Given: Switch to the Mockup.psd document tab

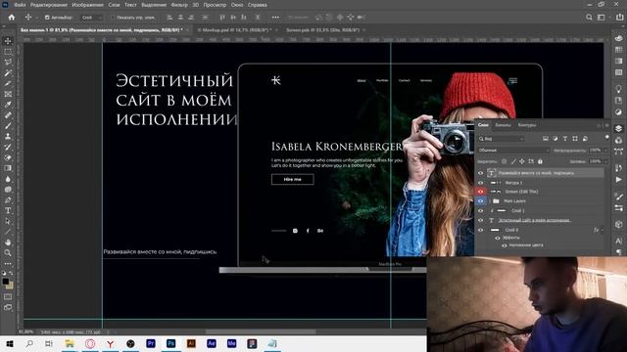Looking at the screenshot, I should (x=235, y=30).
